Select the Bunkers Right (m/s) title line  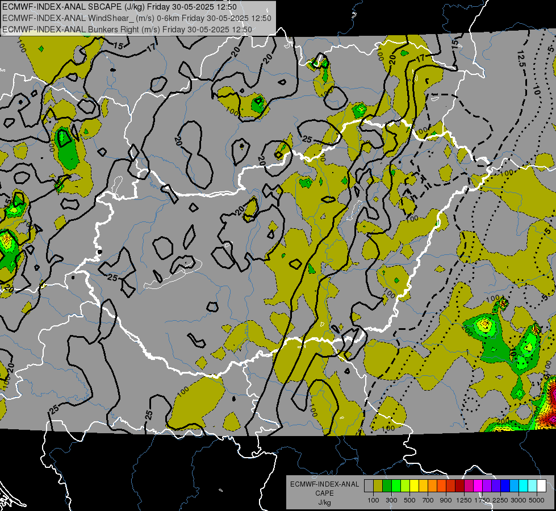tap(127, 30)
